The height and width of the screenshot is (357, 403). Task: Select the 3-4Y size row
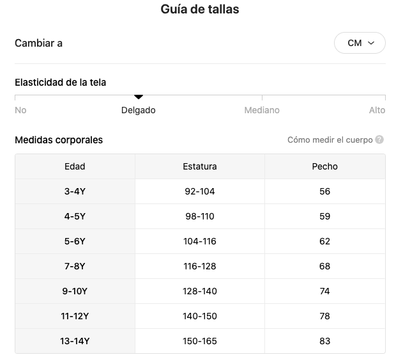pos(200,191)
